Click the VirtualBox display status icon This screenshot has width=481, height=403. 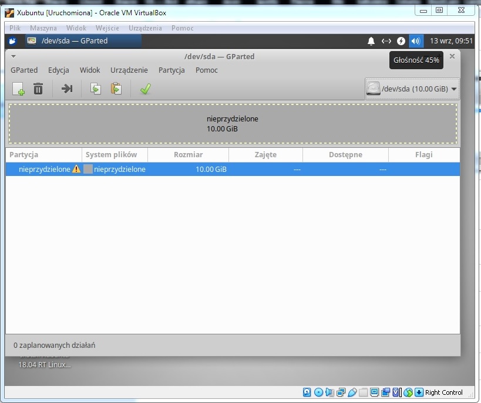(x=374, y=392)
